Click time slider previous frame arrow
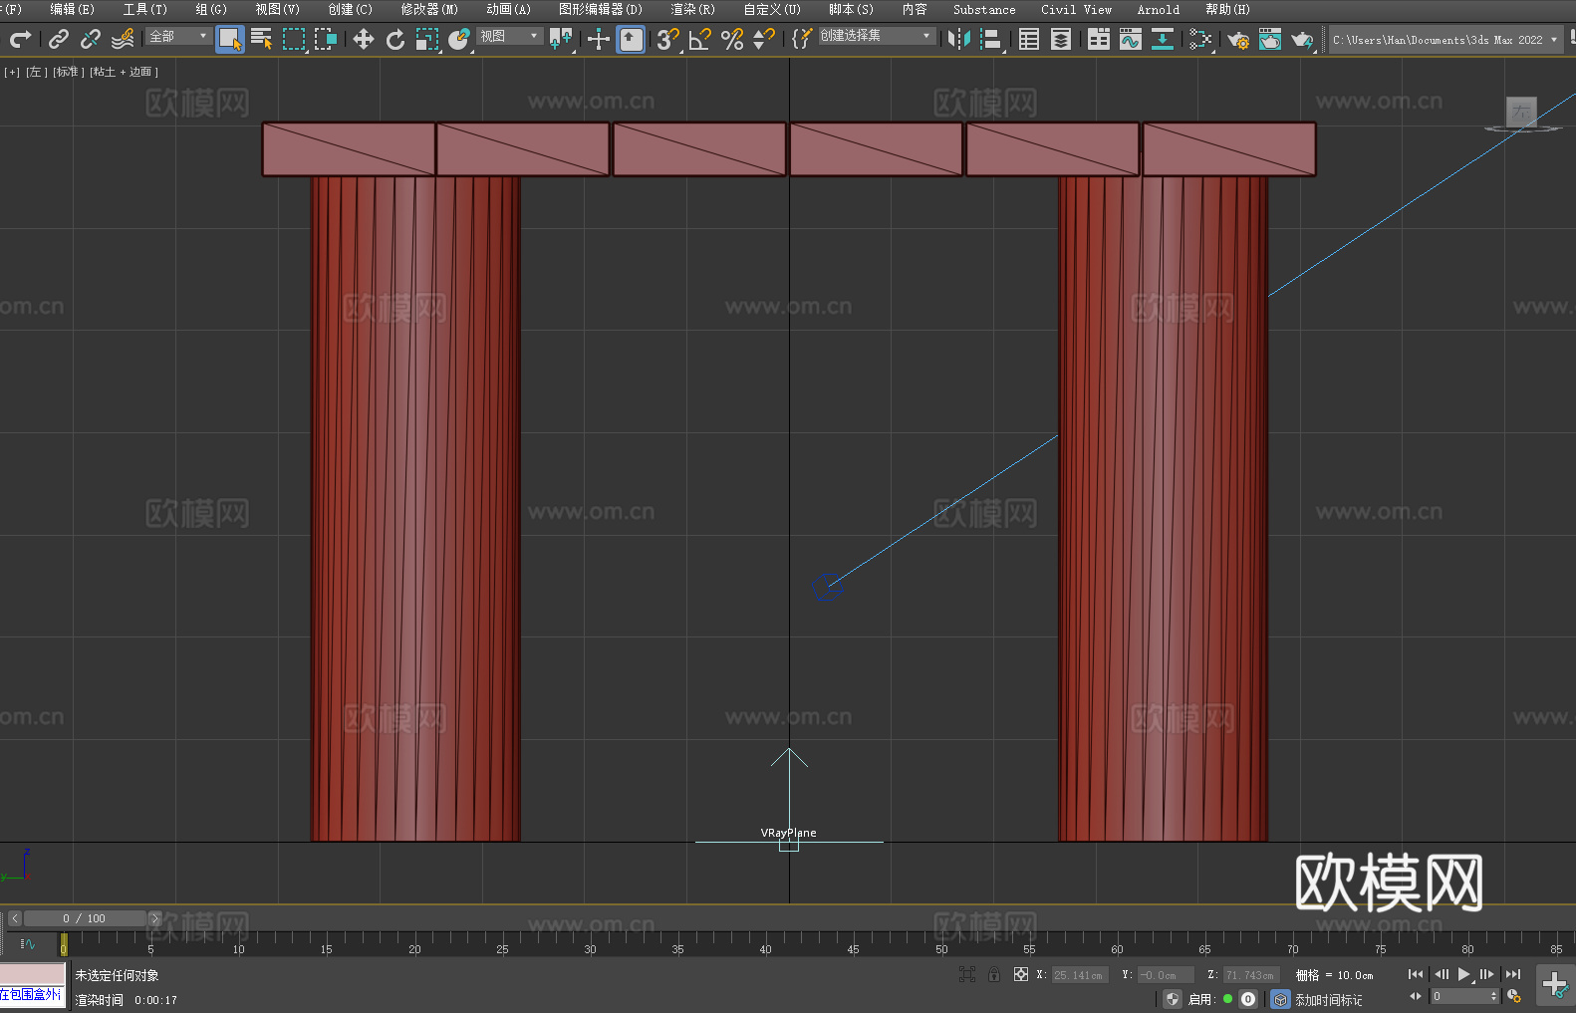This screenshot has width=1576, height=1013. click(x=15, y=918)
